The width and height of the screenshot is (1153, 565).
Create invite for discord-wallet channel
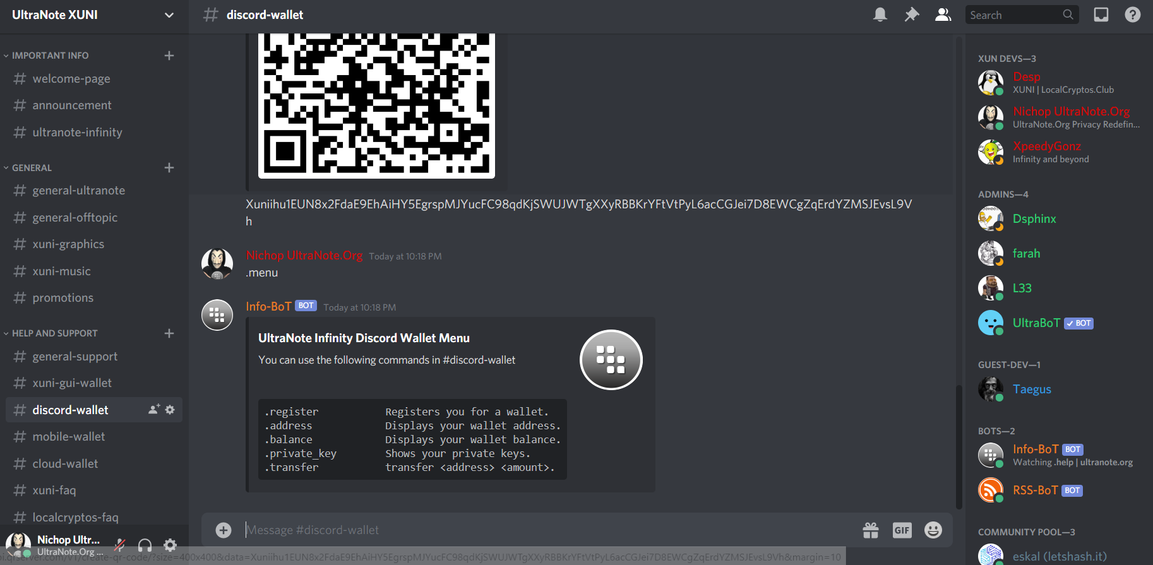click(154, 410)
